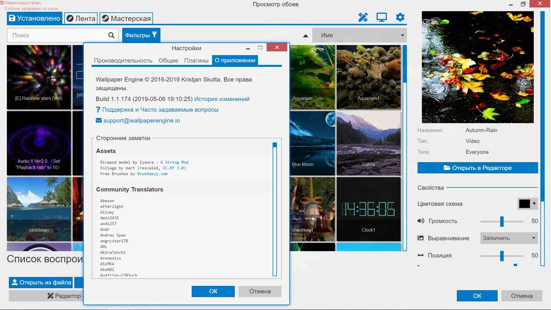Open the Brusheezy.com link
The height and width of the screenshot is (310, 551).
152,174
